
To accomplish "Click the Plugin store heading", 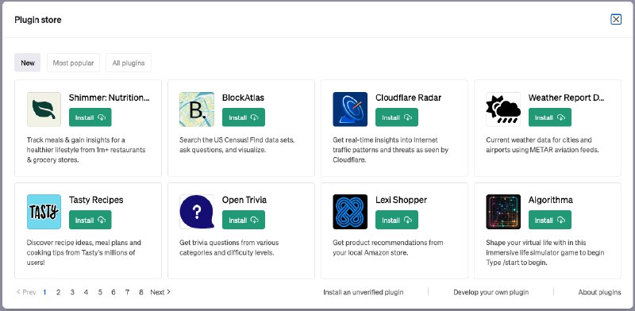I will [x=37, y=19].
